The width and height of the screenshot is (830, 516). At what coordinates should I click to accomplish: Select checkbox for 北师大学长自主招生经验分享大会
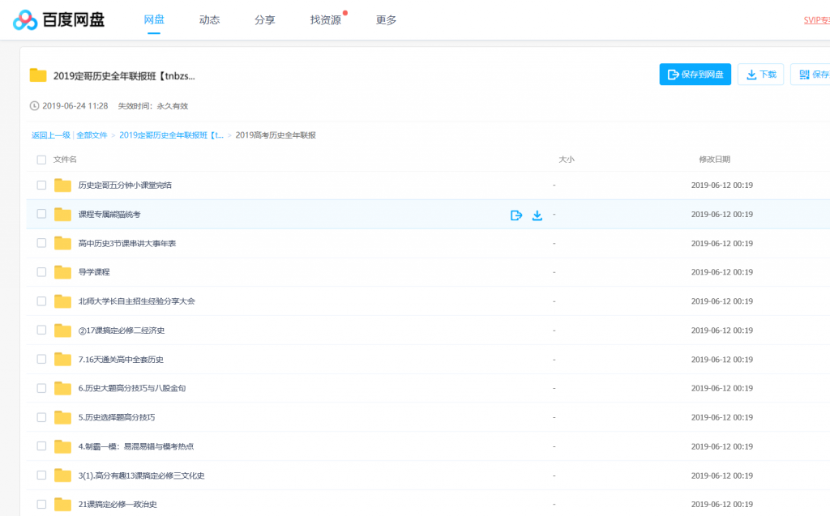[41, 301]
